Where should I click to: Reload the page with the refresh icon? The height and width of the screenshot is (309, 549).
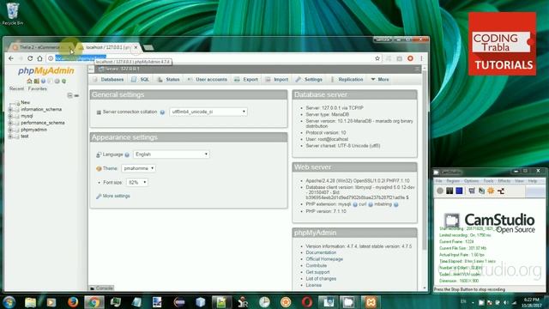pyautogui.click(x=30, y=58)
